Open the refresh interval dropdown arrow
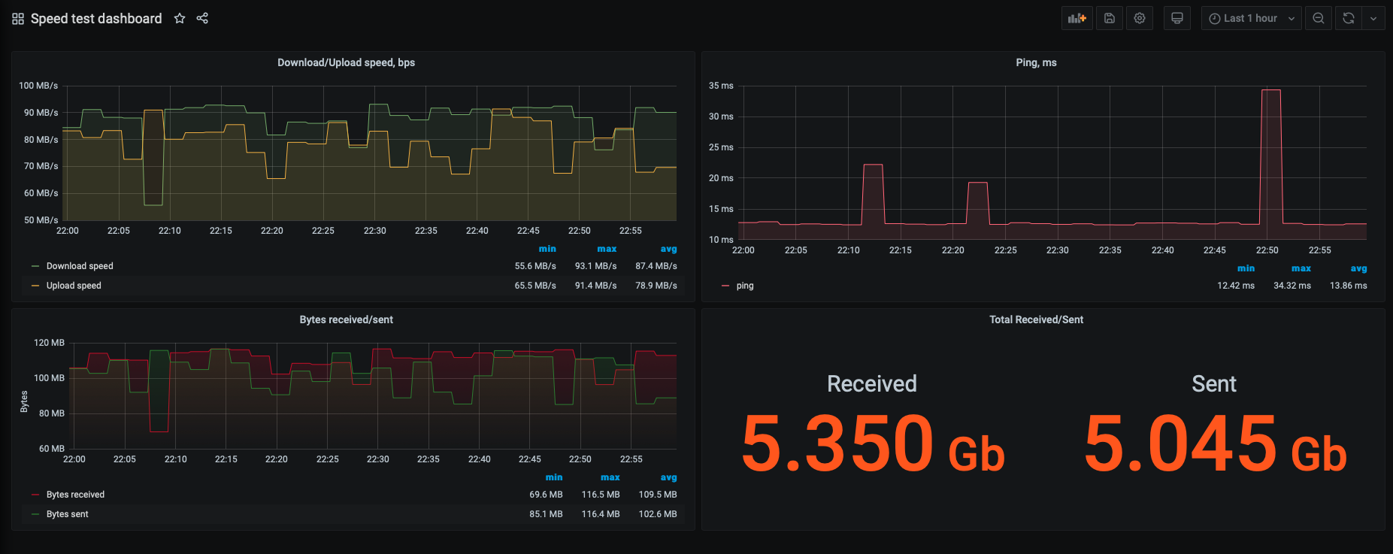Viewport: 1393px width, 554px height. click(1373, 18)
